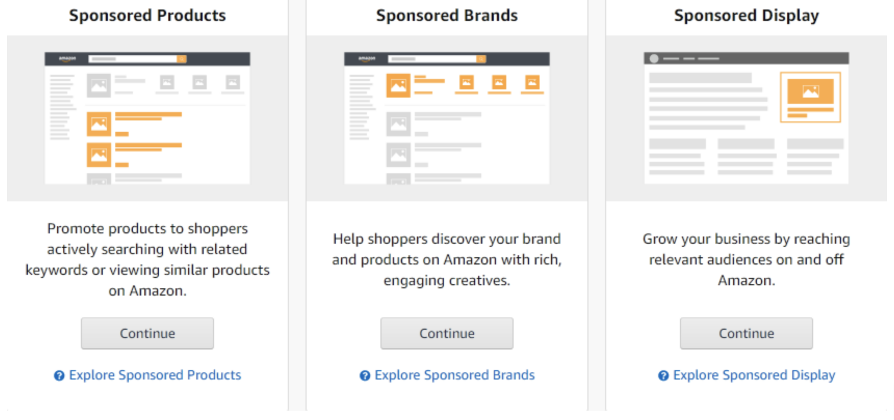The width and height of the screenshot is (894, 420).
Task: Click the orange search icon in the Sponsored Brands mockup
Action: (x=481, y=58)
